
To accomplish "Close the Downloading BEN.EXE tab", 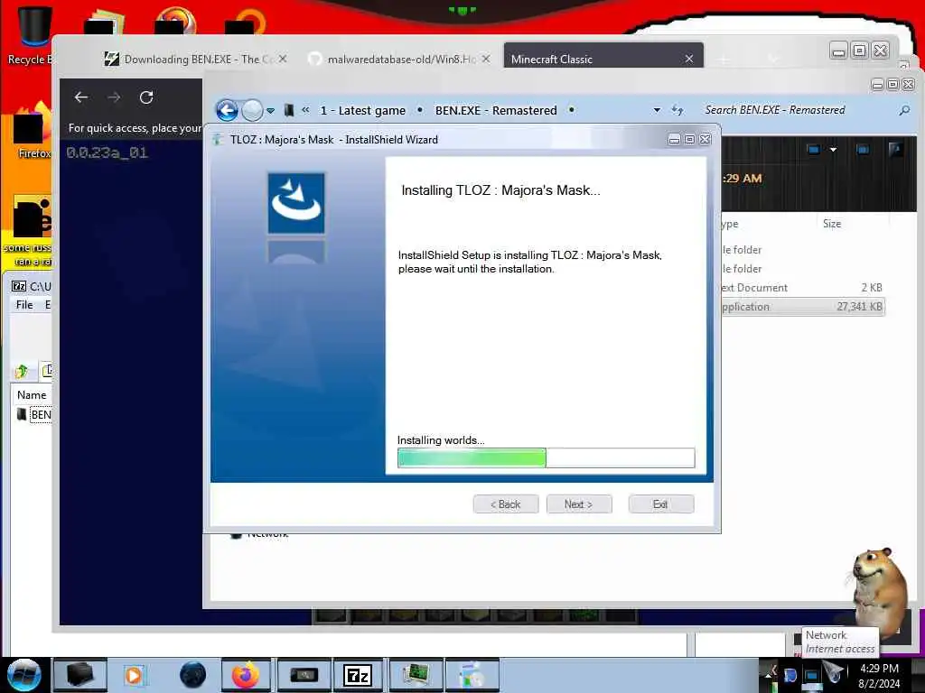I will pos(283,59).
